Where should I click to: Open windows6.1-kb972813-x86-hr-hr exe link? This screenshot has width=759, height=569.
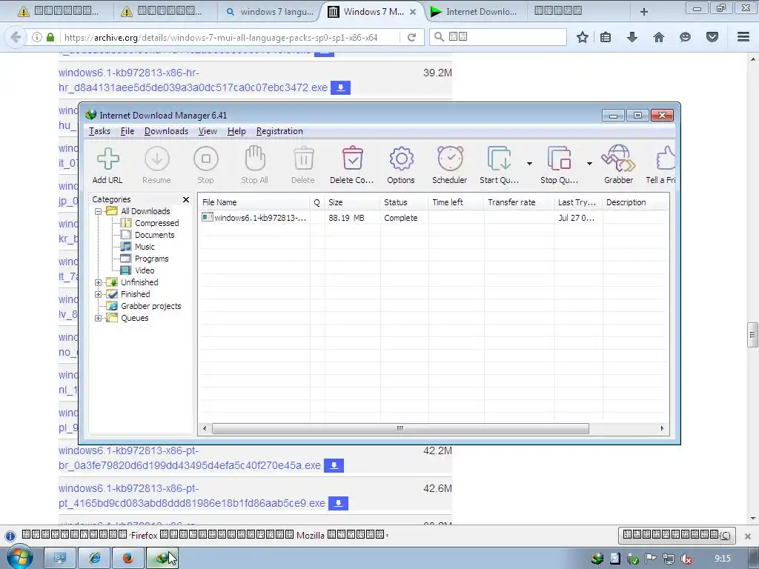coord(193,80)
